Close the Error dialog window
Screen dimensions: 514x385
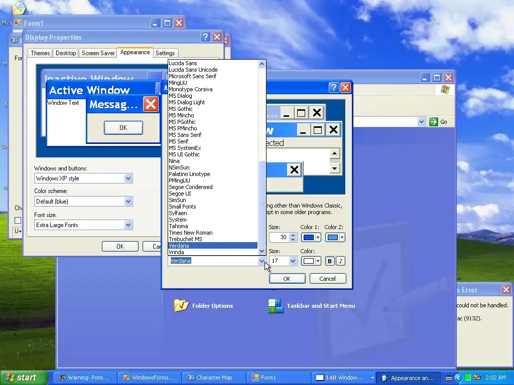pos(506,289)
